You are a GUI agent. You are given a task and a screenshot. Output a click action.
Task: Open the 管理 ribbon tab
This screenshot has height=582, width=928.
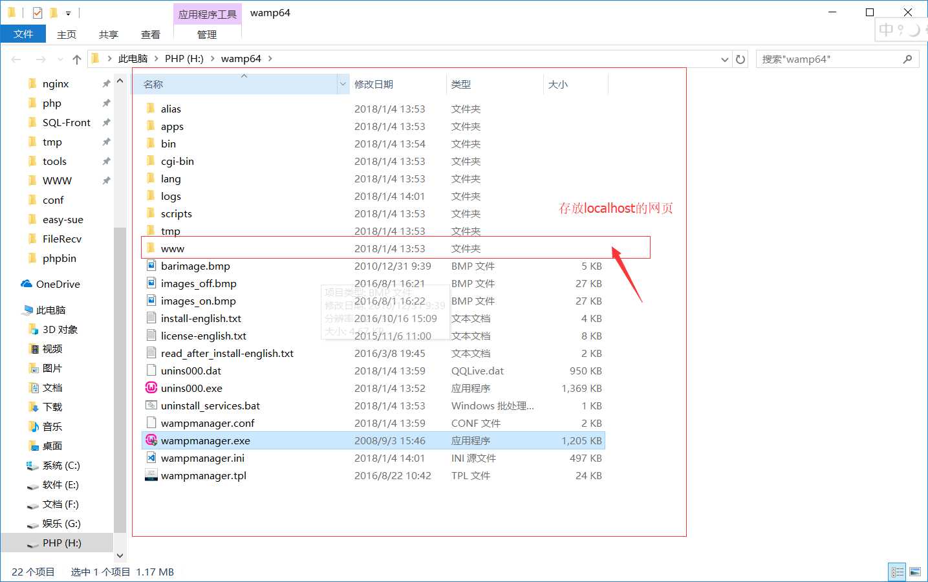coord(207,34)
